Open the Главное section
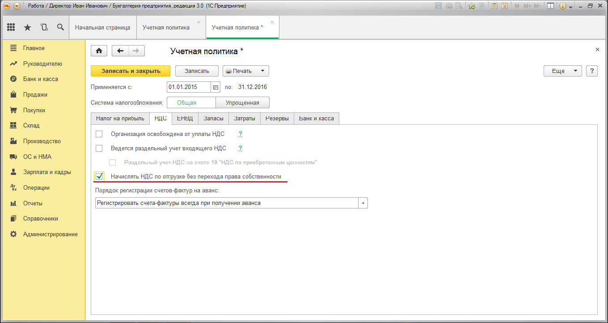 pos(34,48)
